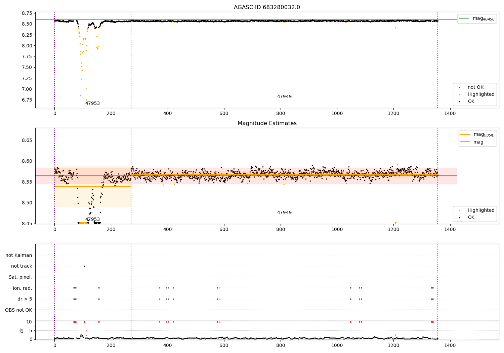This screenshot has width=504, height=353.
Task: Click the 8.75 y-axis tick in top plot
Action: [27, 13]
